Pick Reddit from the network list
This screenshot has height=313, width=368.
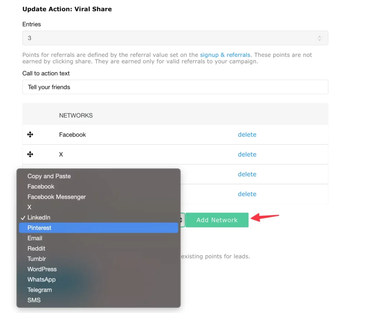click(x=98, y=248)
